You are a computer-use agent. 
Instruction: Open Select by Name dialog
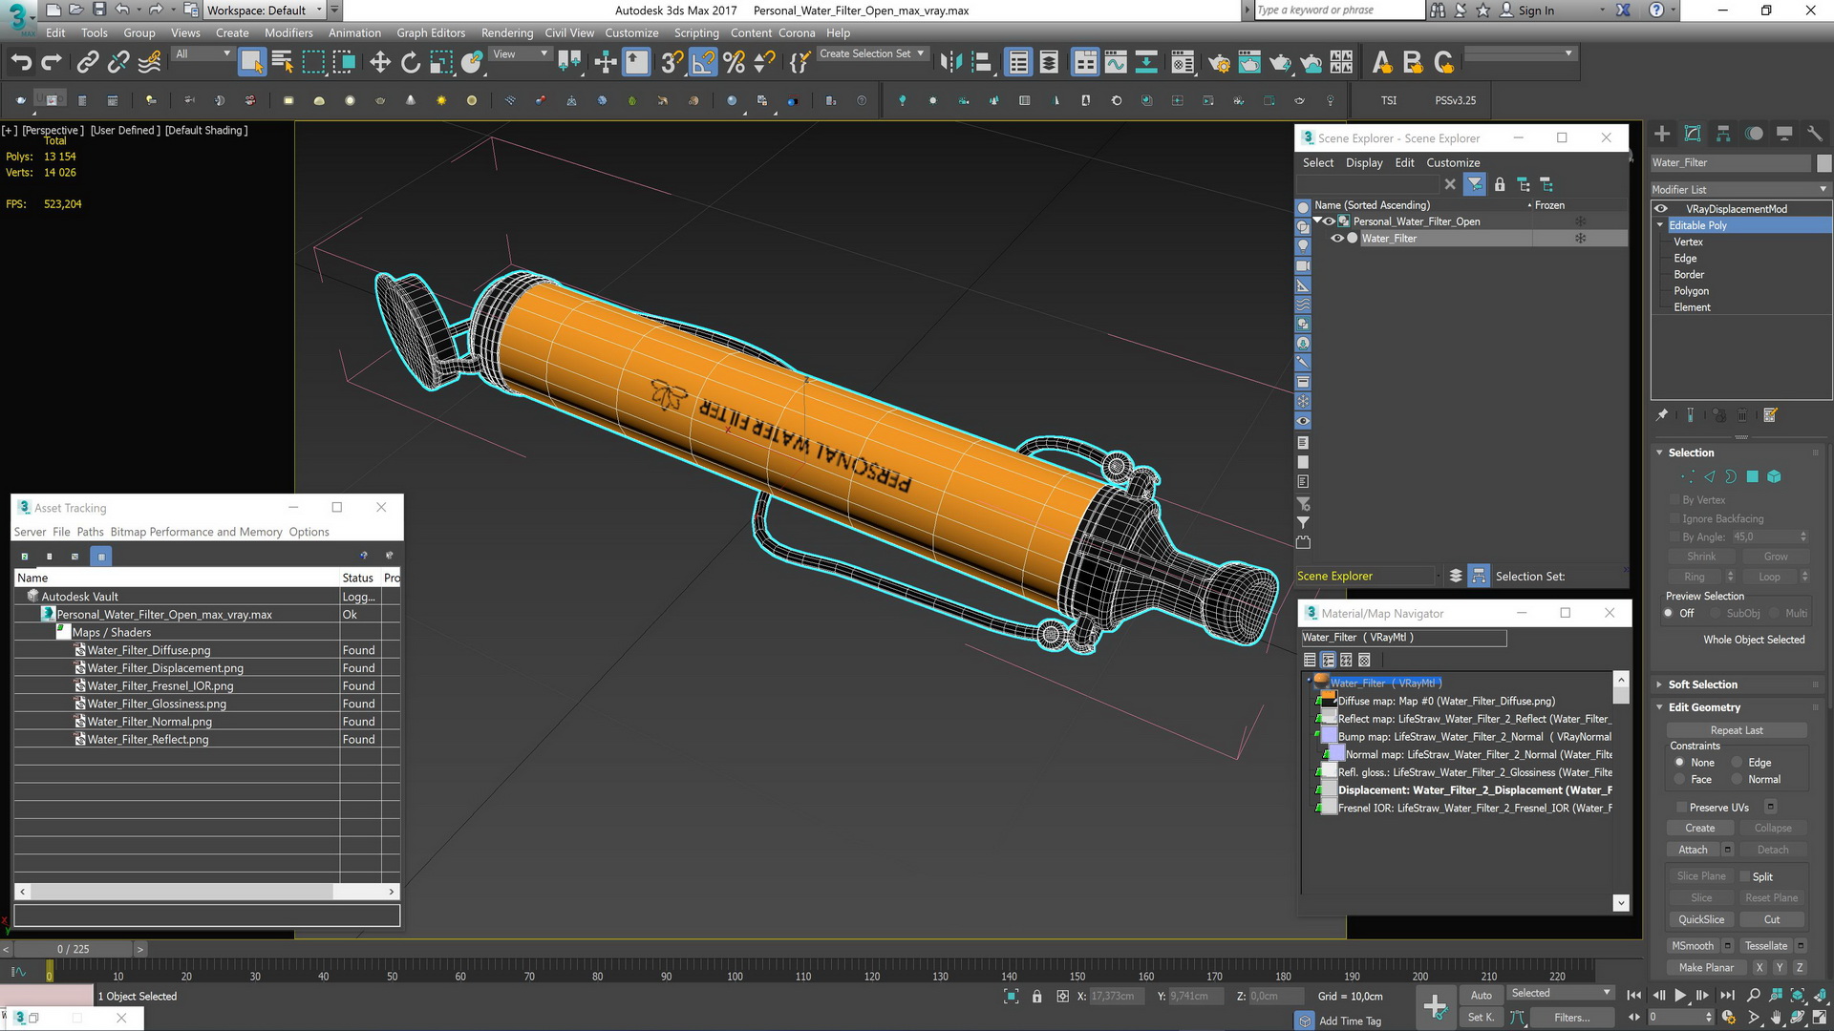(x=282, y=63)
